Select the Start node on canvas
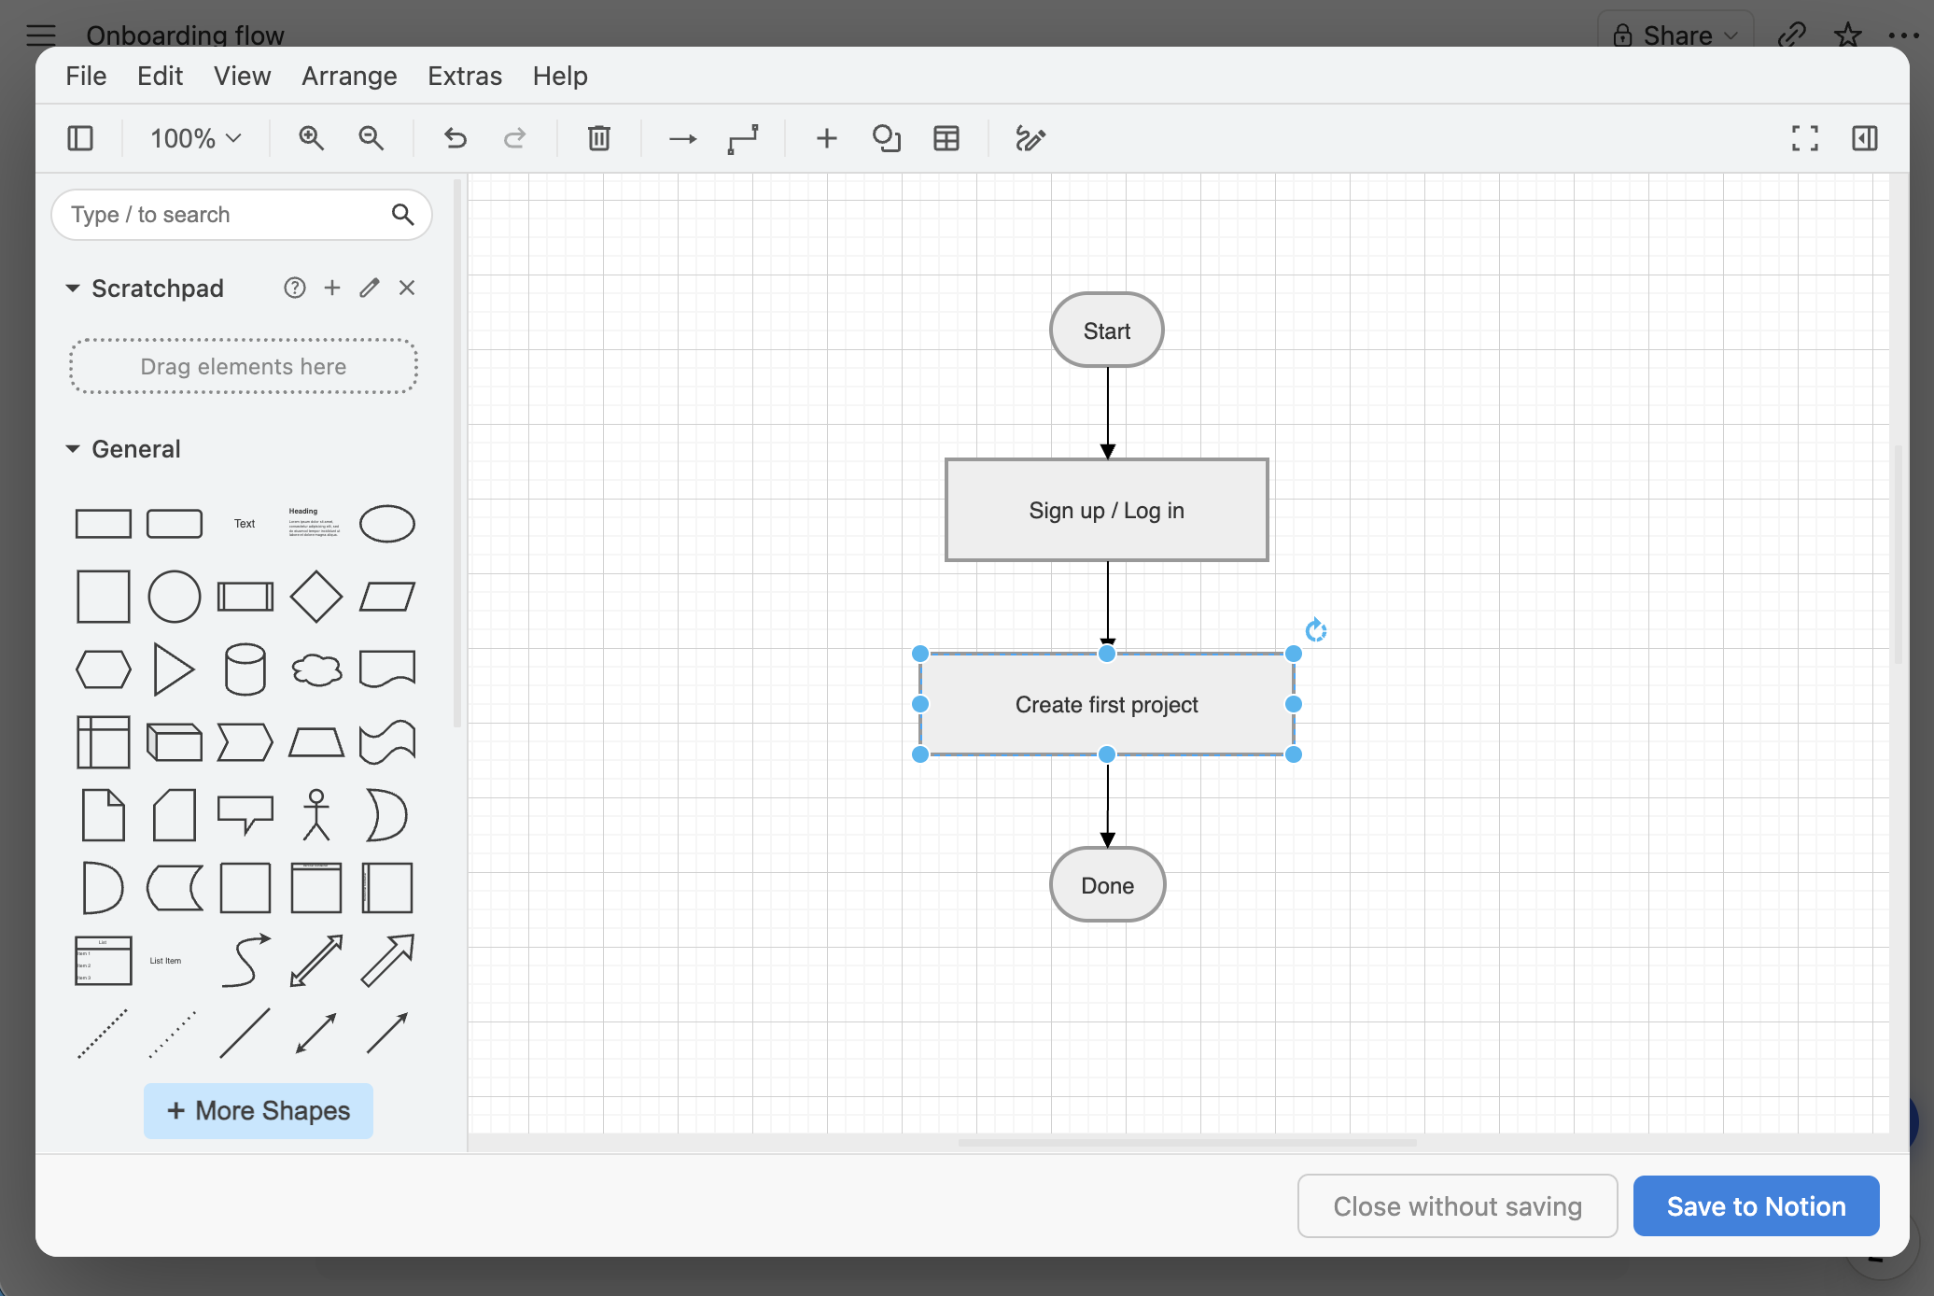 (x=1107, y=331)
